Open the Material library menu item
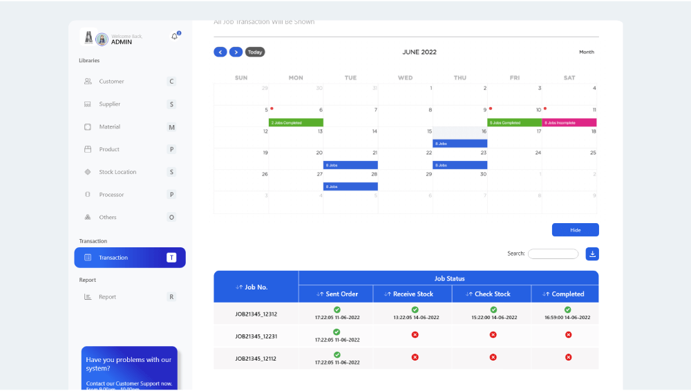The height and width of the screenshot is (391, 691). [x=109, y=127]
